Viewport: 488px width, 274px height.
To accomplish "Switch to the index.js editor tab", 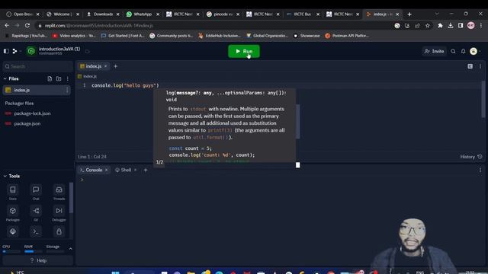I will click(x=93, y=66).
